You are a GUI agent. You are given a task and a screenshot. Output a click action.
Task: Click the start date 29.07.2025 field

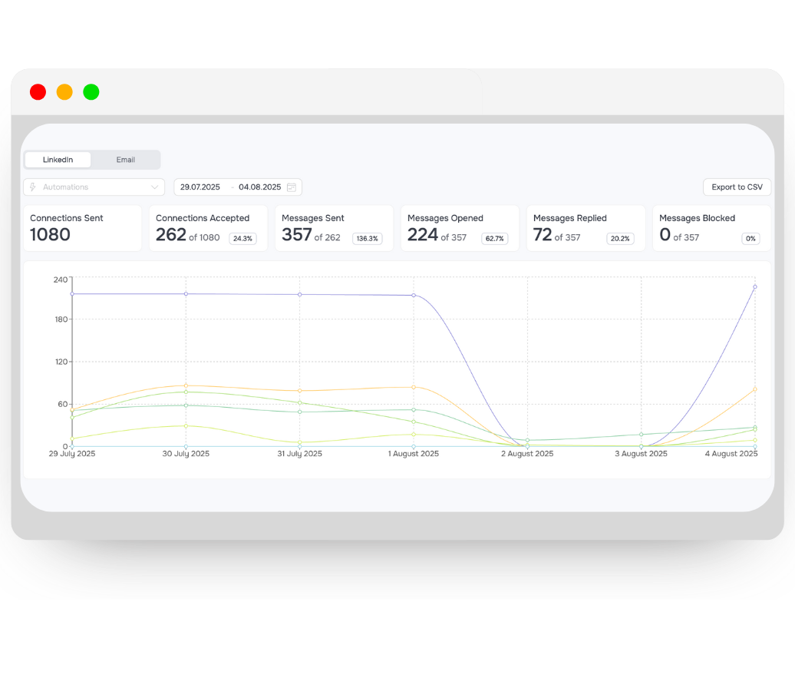[x=200, y=187]
